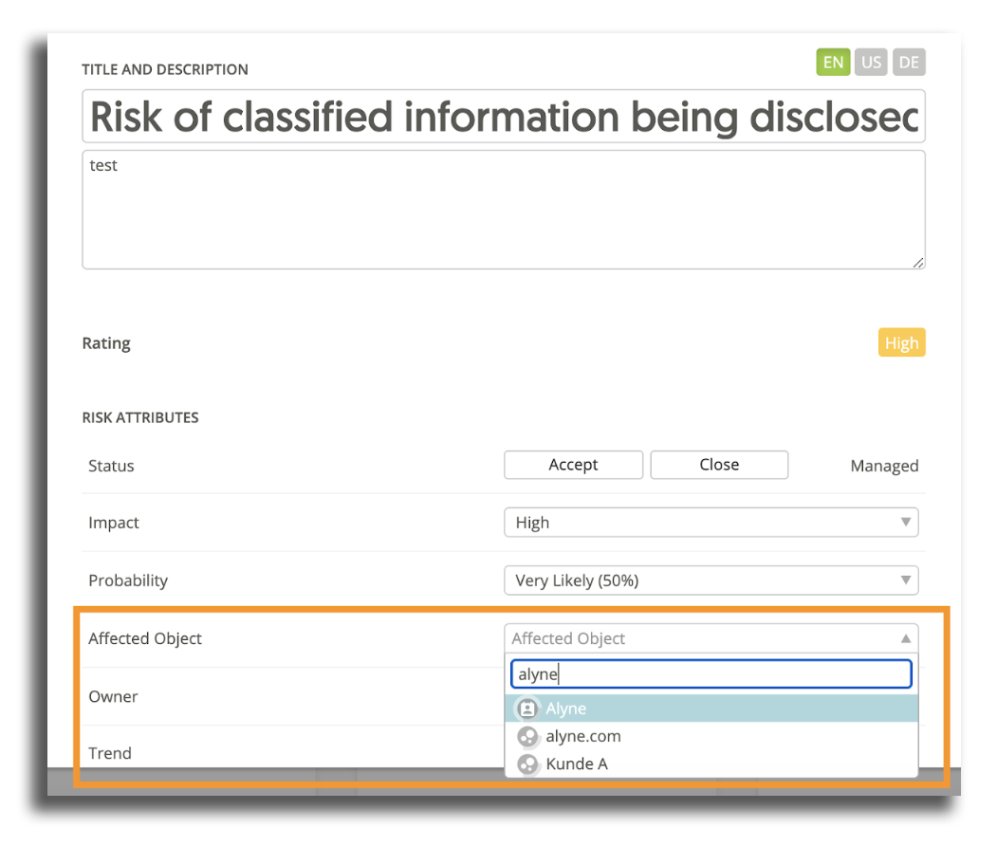Click the High rating badge
The width and height of the screenshot is (997, 847).
tap(901, 342)
